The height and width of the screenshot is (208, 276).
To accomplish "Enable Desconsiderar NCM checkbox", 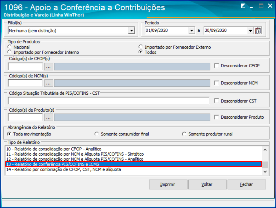I will pyautogui.click(x=217, y=83).
